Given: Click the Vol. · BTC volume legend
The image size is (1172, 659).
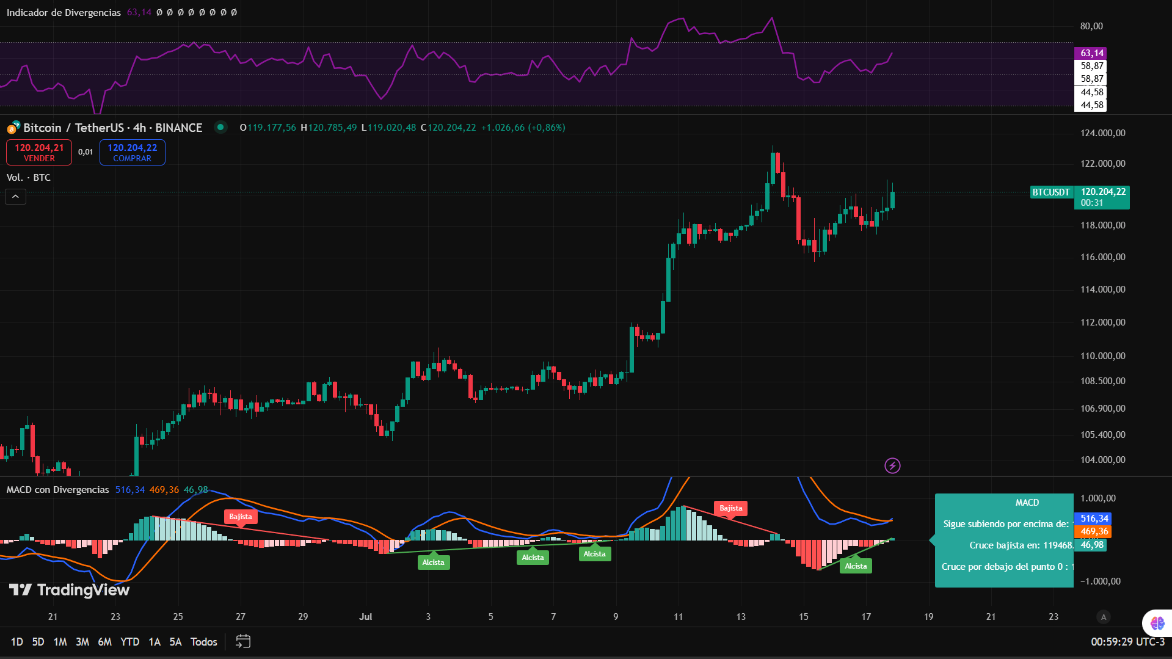Looking at the screenshot, I should 29,178.
